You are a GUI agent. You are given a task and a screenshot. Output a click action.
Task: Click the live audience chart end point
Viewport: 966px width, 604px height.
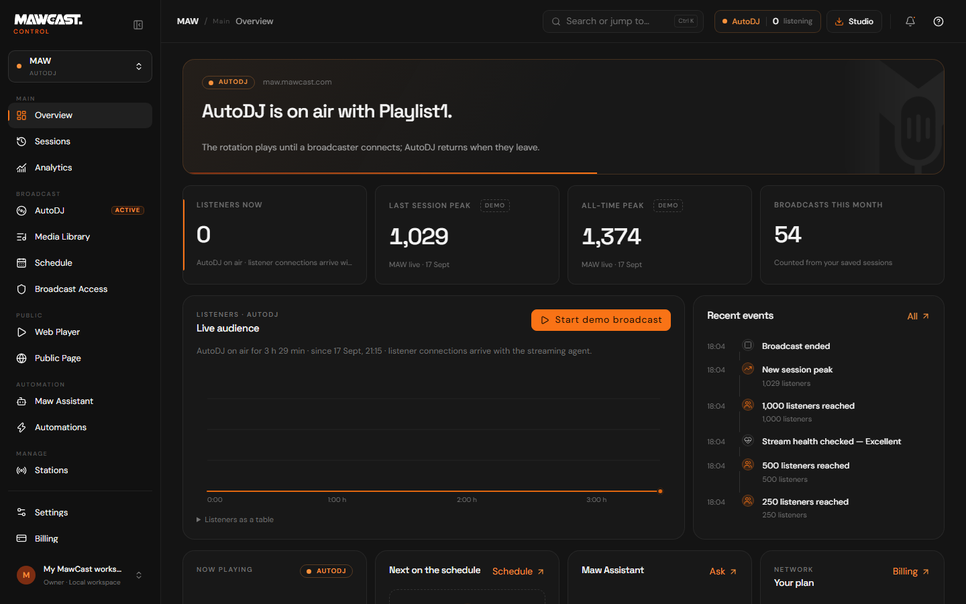coord(660,491)
